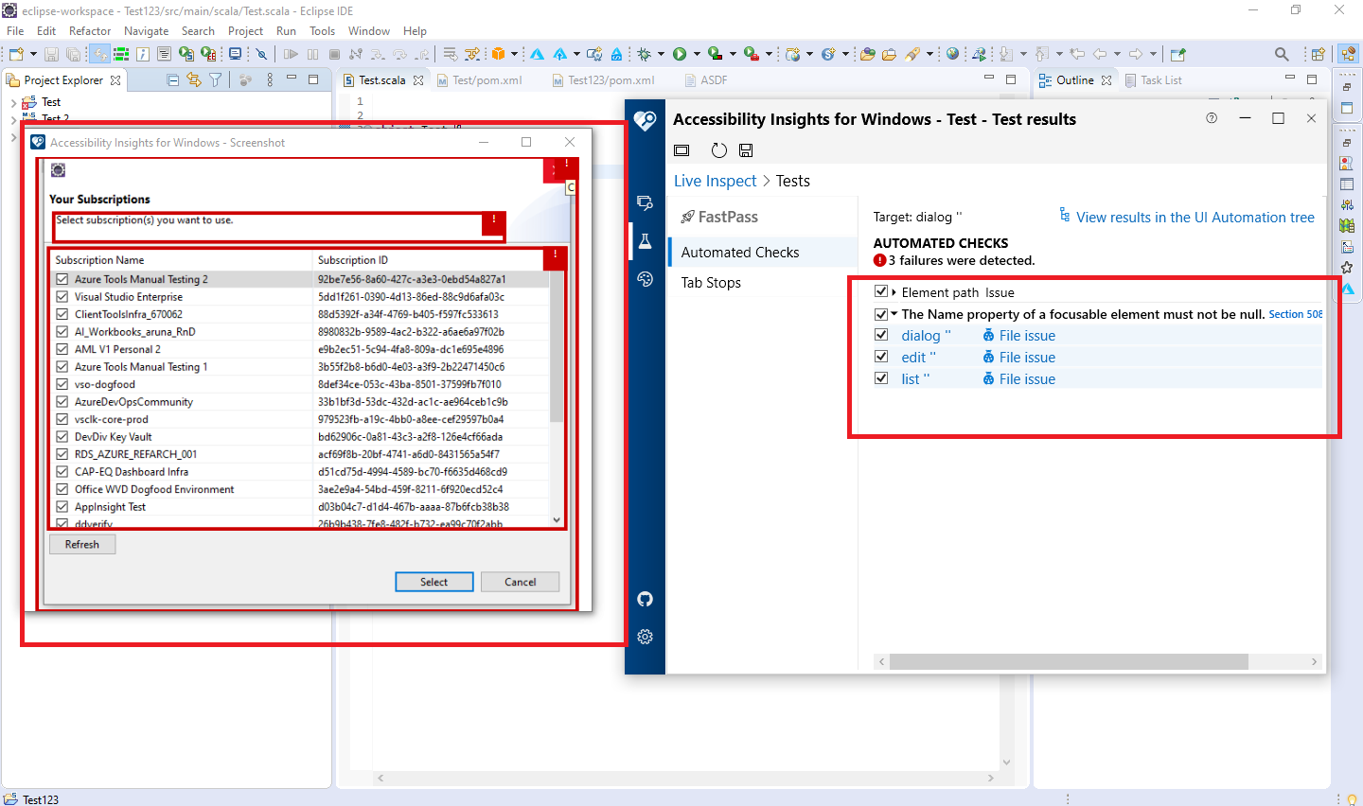This screenshot has height=806, width=1363.
Task: Click the Eclipse Run button in toolbar
Action: pos(681,54)
